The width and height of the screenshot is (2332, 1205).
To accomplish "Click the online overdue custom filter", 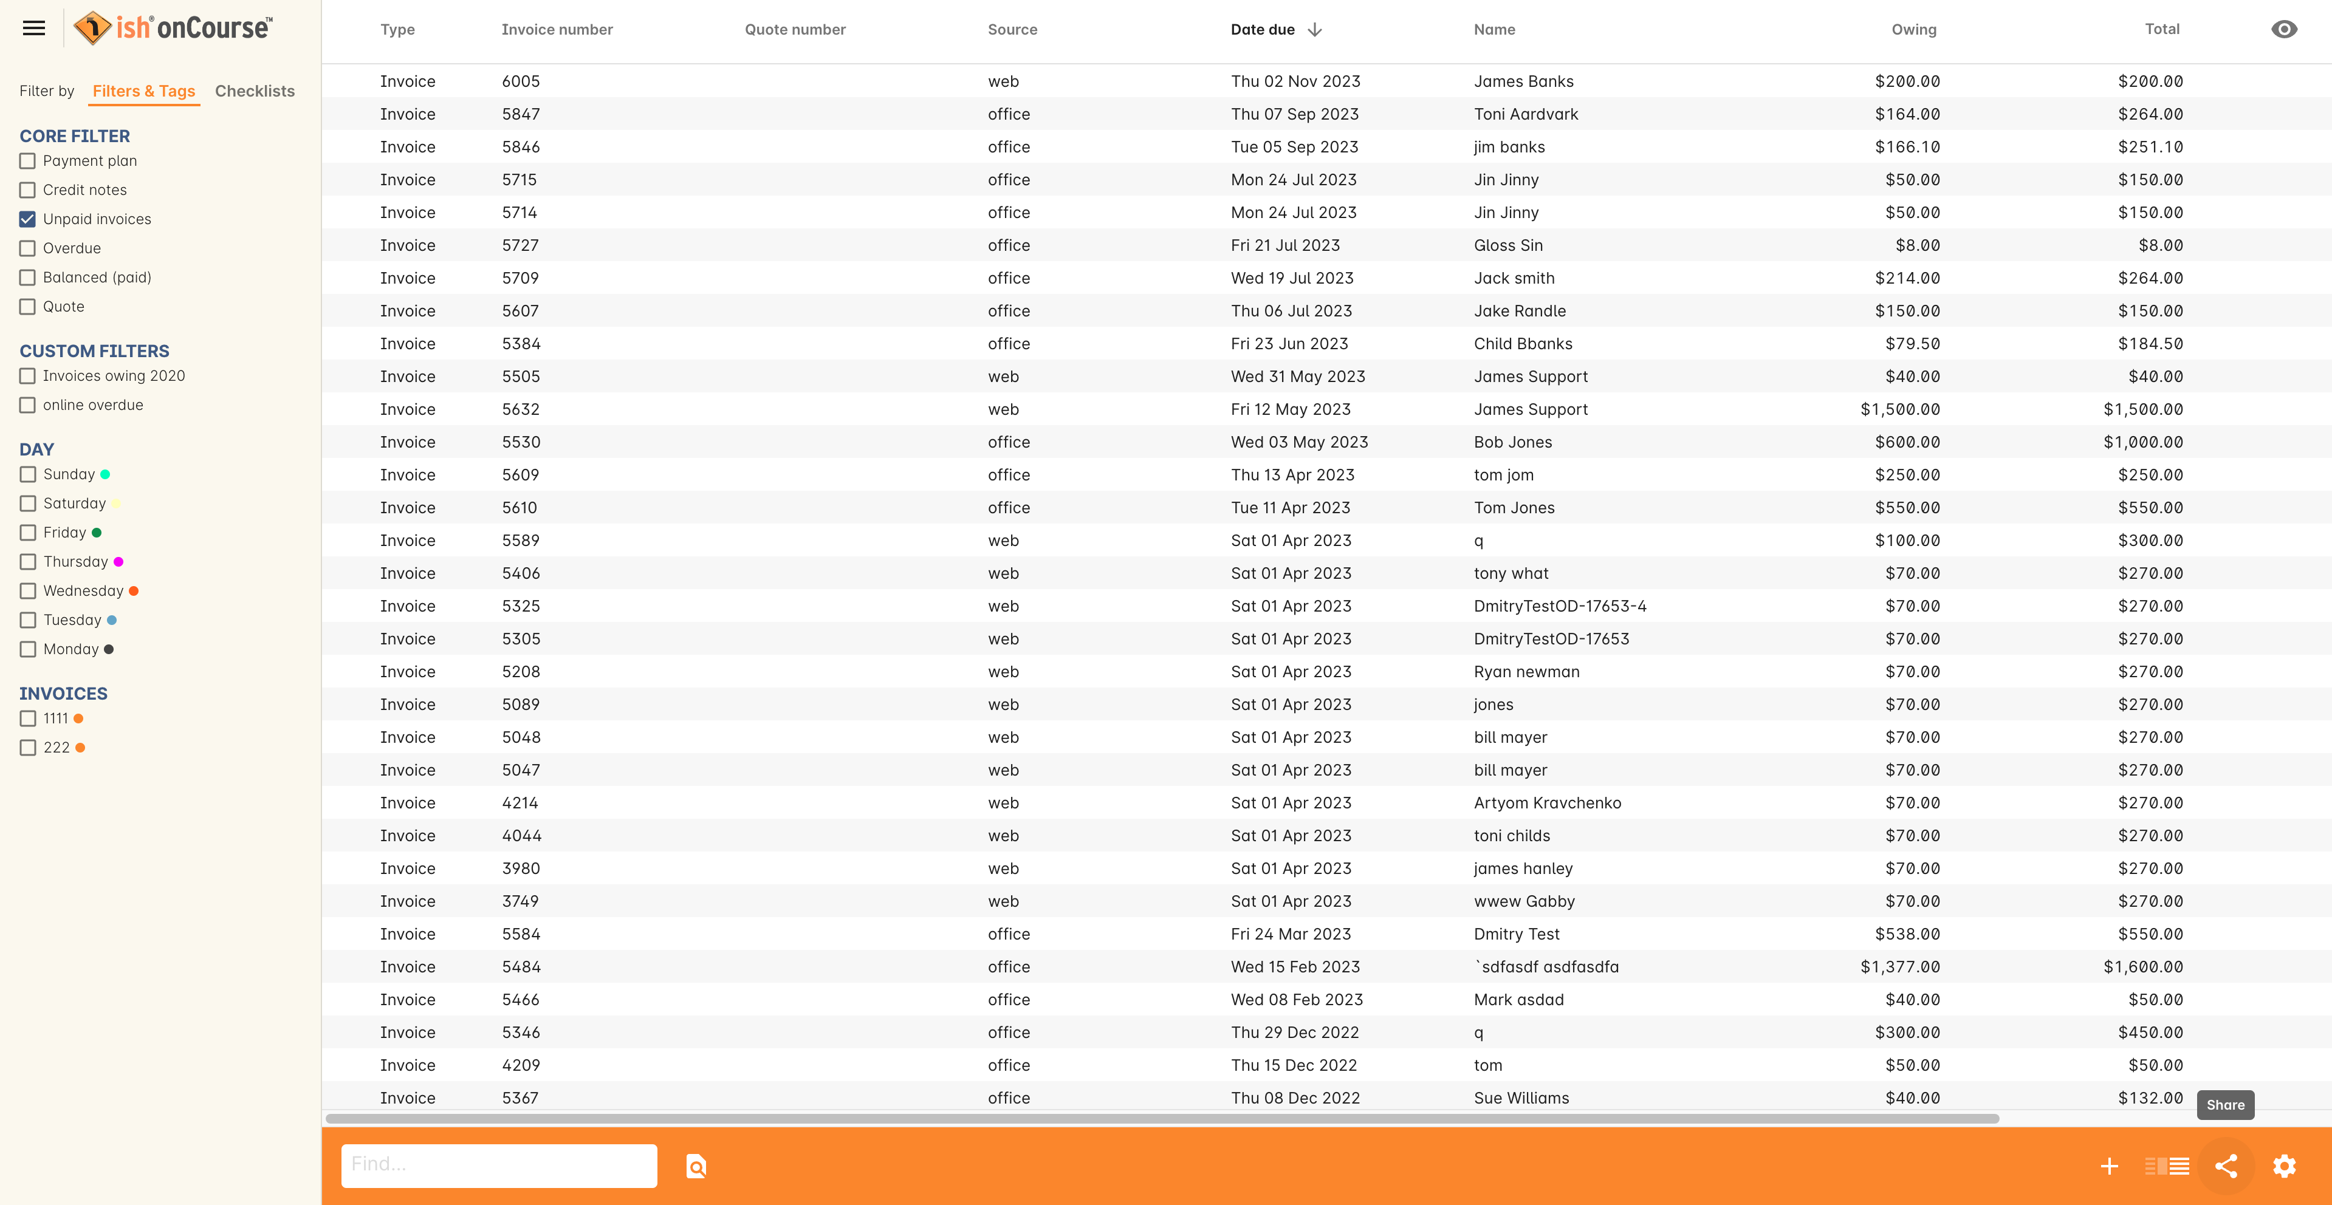I will (28, 406).
